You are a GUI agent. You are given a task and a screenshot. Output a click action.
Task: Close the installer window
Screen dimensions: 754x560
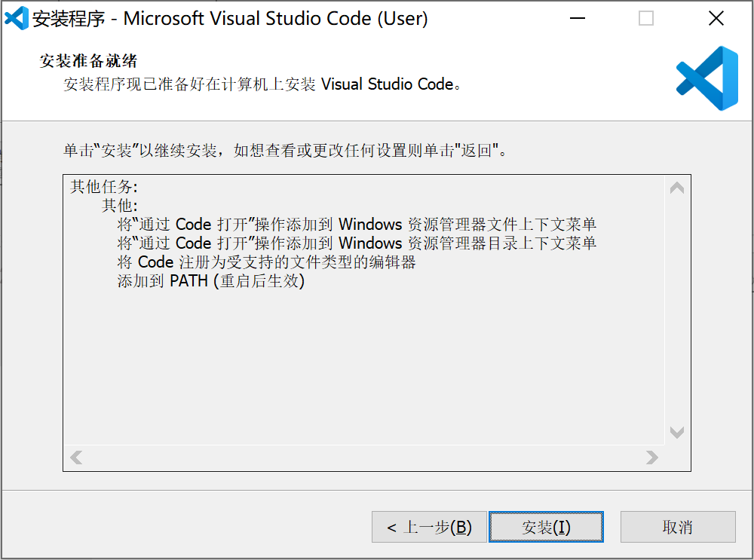tap(716, 18)
